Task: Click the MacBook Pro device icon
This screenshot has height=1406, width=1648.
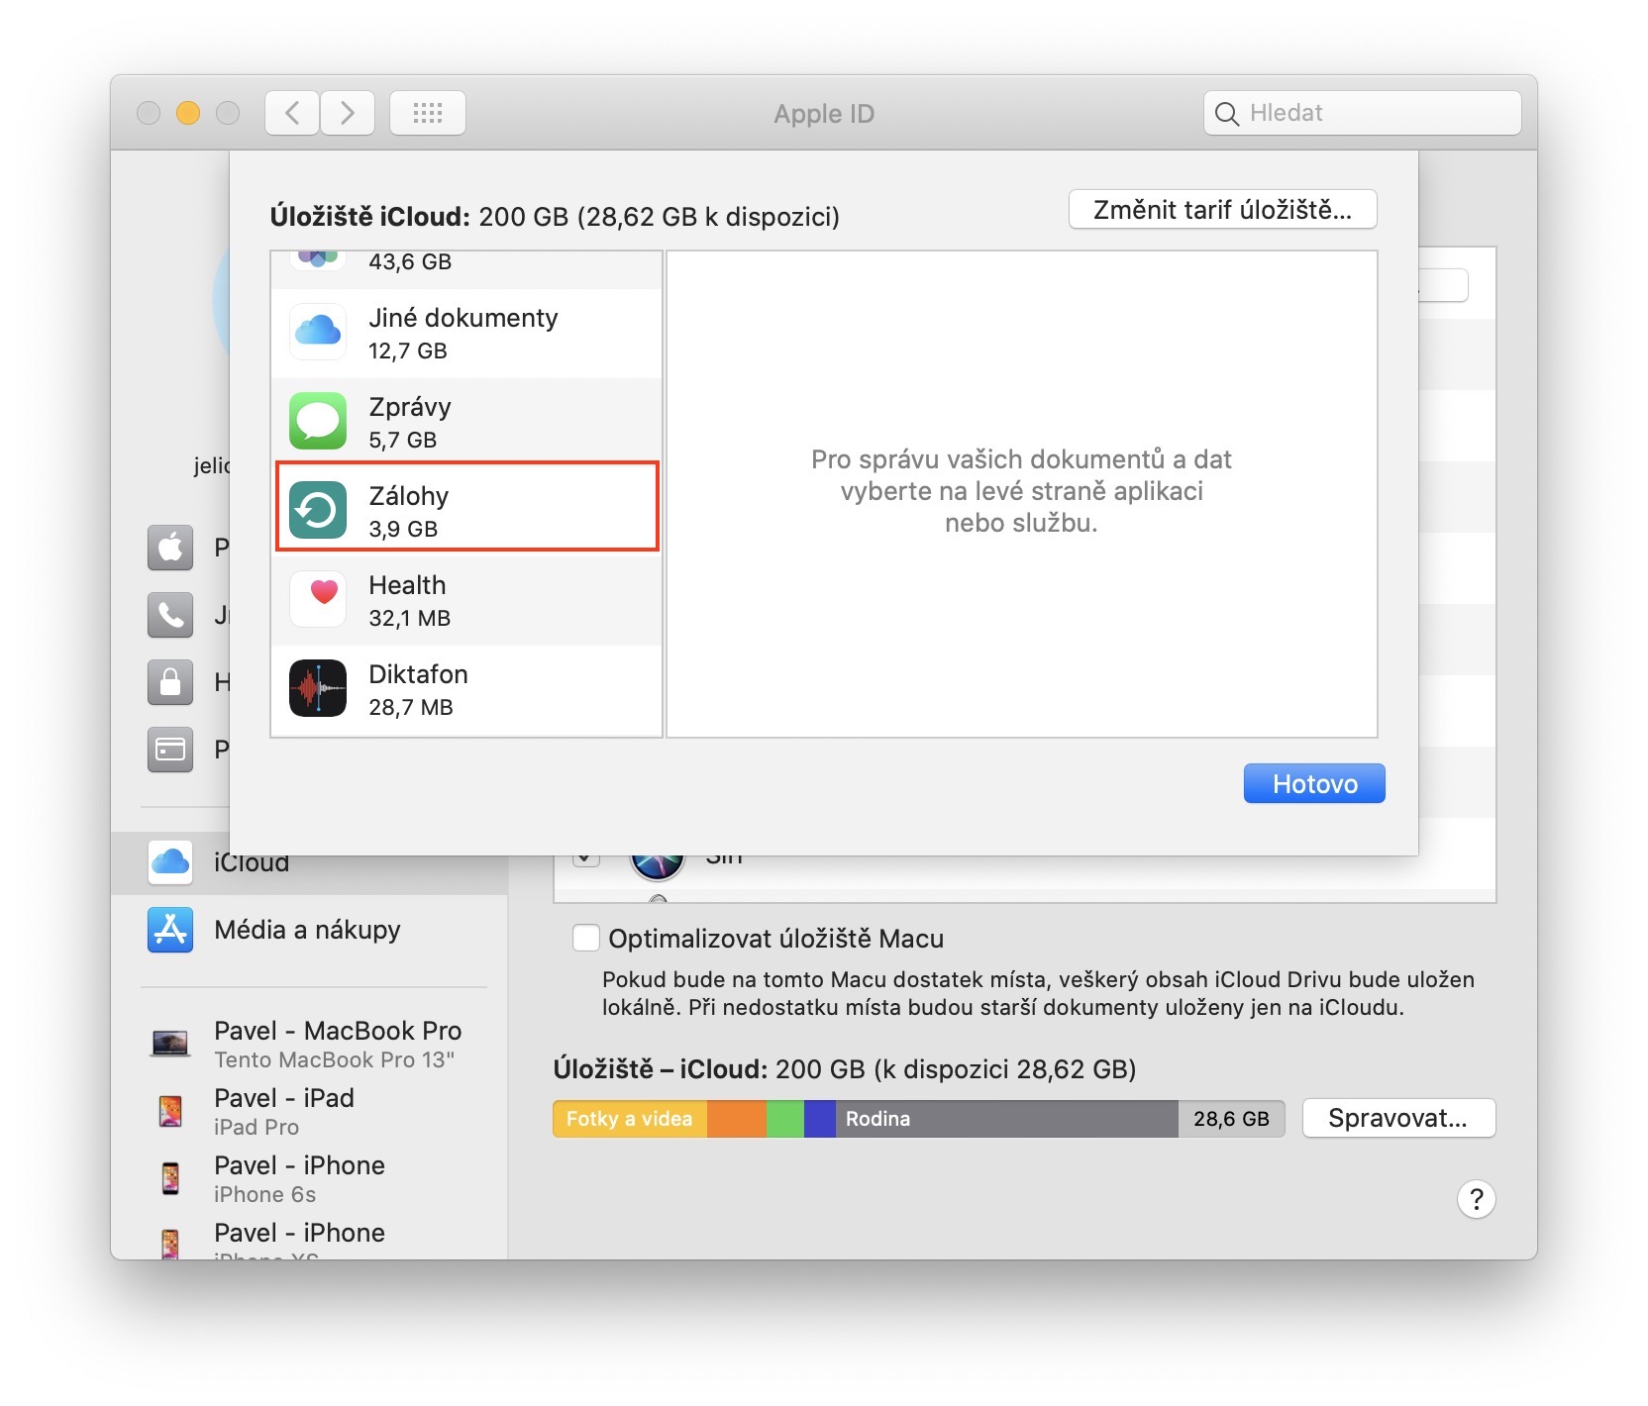Action: [170, 1044]
